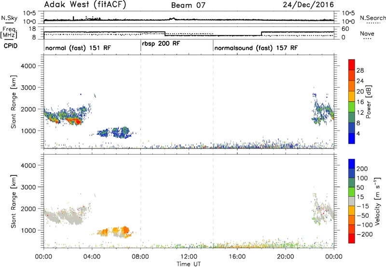Click 'rbsp 200 RF' label
The height and width of the screenshot is (267, 386).
pos(161,44)
